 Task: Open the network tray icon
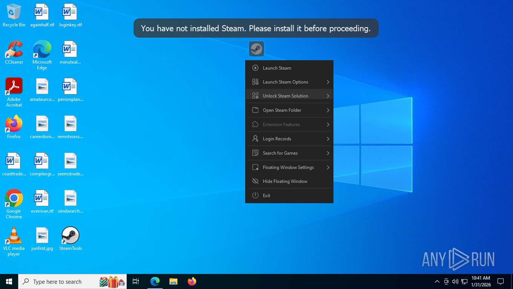pos(464,281)
